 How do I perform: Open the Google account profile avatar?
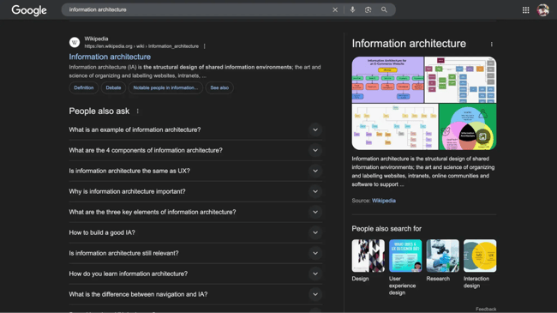542,10
